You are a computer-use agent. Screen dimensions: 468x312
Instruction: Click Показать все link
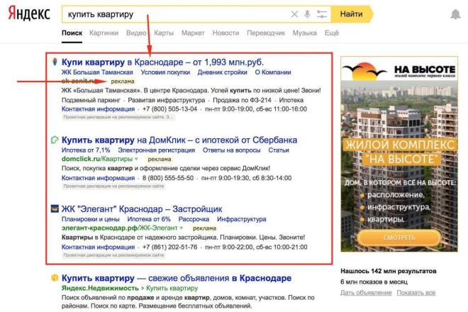click(x=416, y=293)
